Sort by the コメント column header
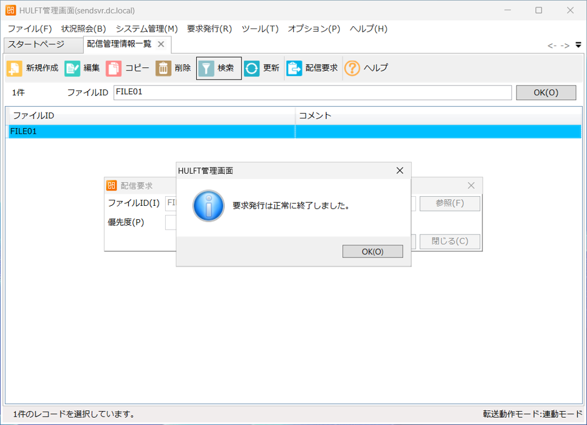Viewport: 587px width, 425px height. (x=437, y=115)
